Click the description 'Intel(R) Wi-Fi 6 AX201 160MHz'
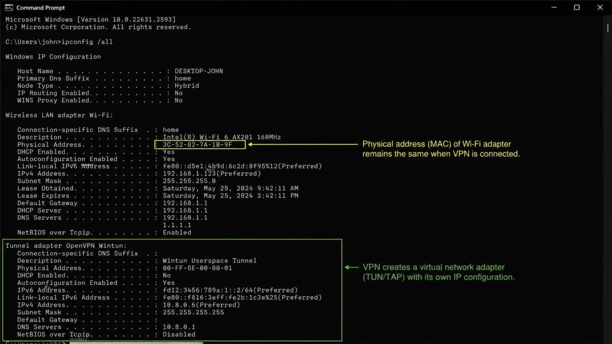 [x=222, y=137]
